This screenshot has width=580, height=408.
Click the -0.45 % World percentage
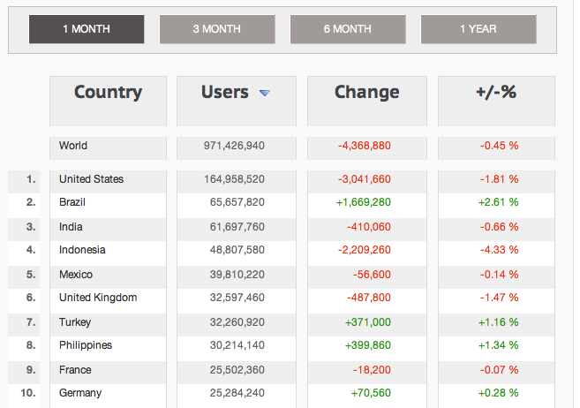click(x=500, y=146)
